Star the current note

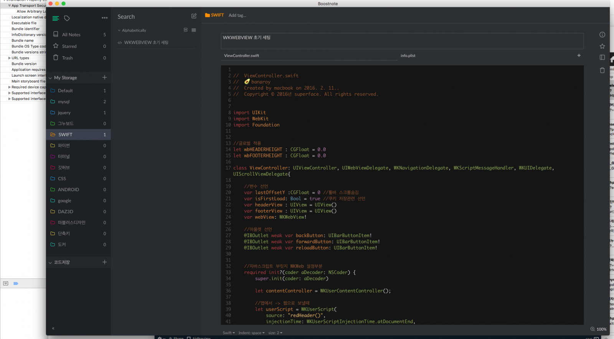602,46
